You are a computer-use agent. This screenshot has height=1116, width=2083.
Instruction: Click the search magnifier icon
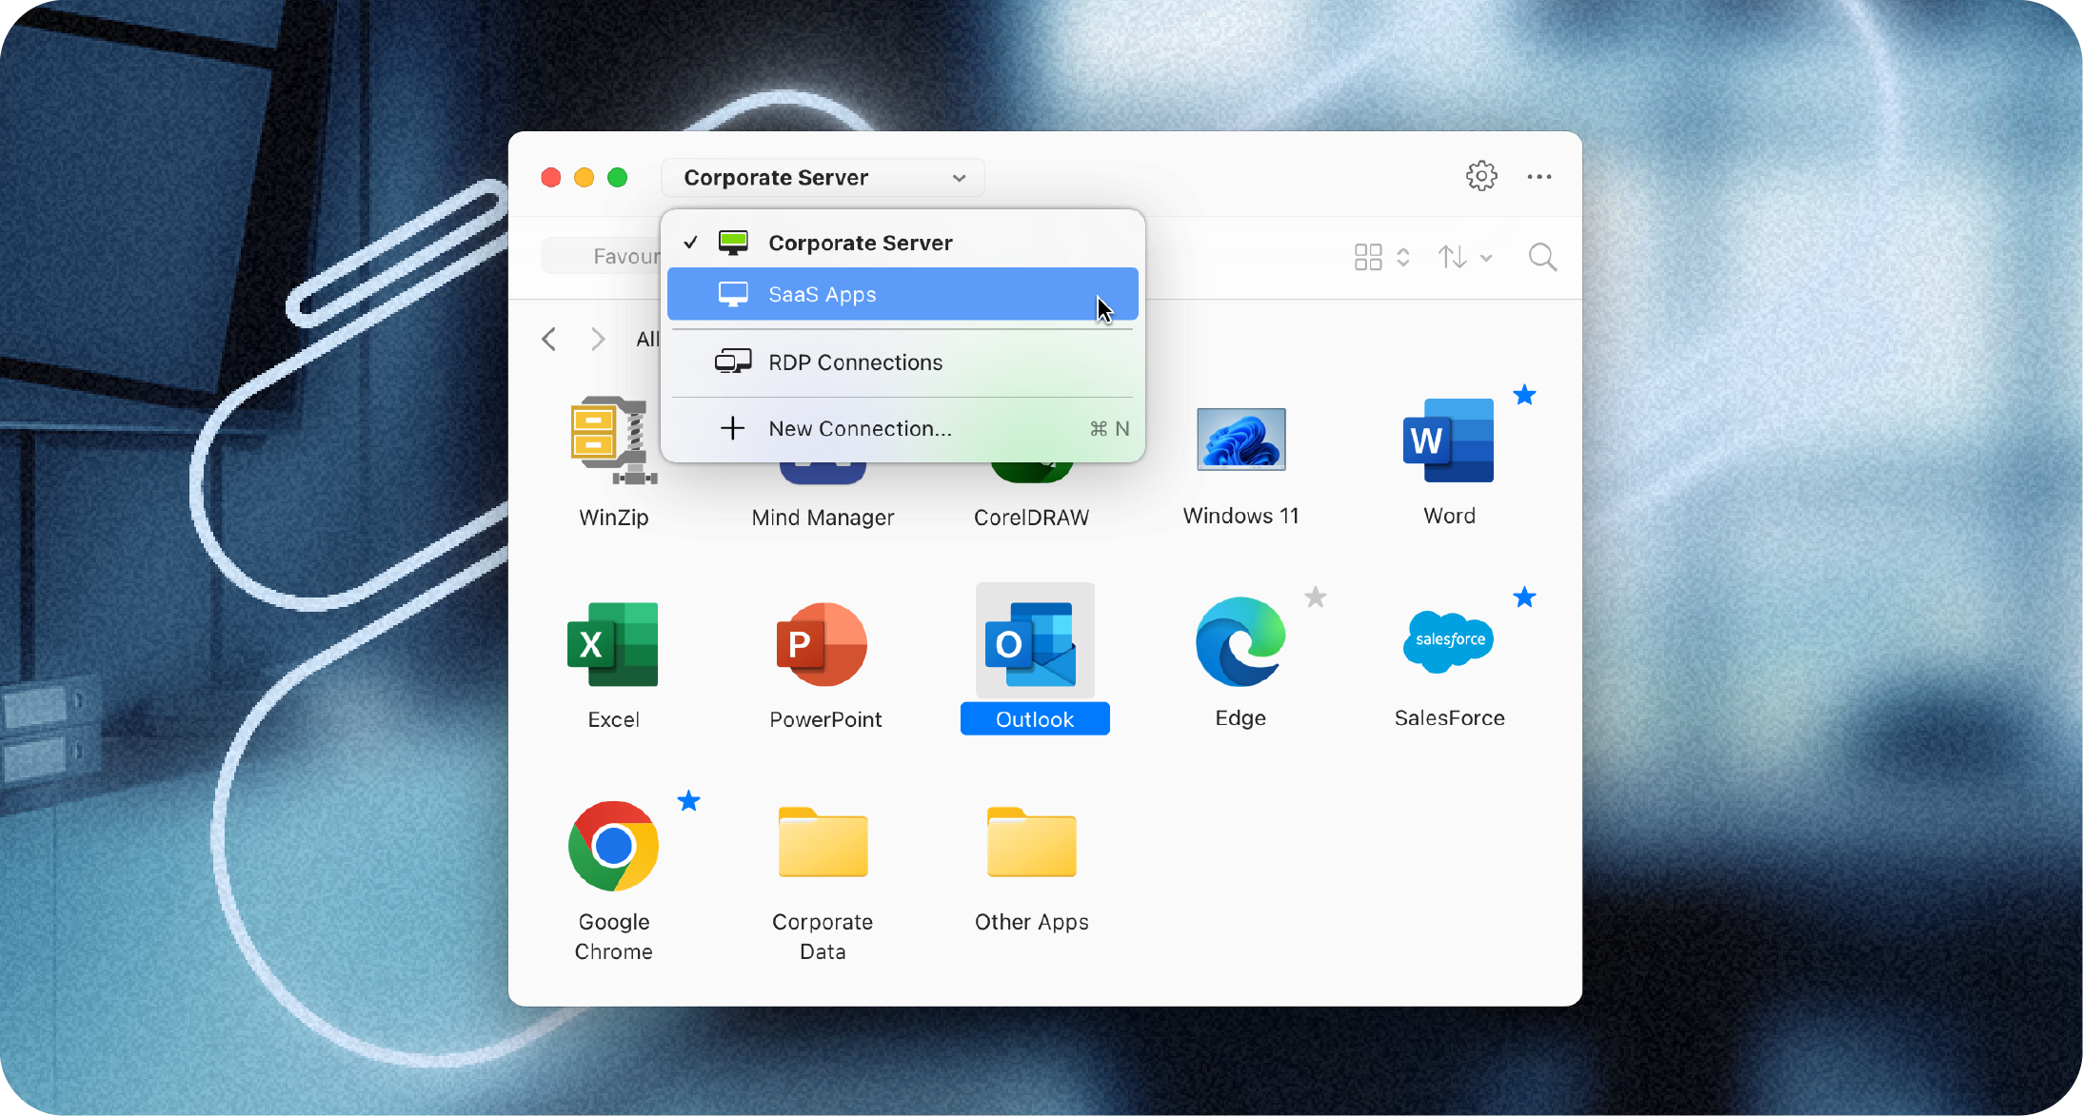[1542, 257]
